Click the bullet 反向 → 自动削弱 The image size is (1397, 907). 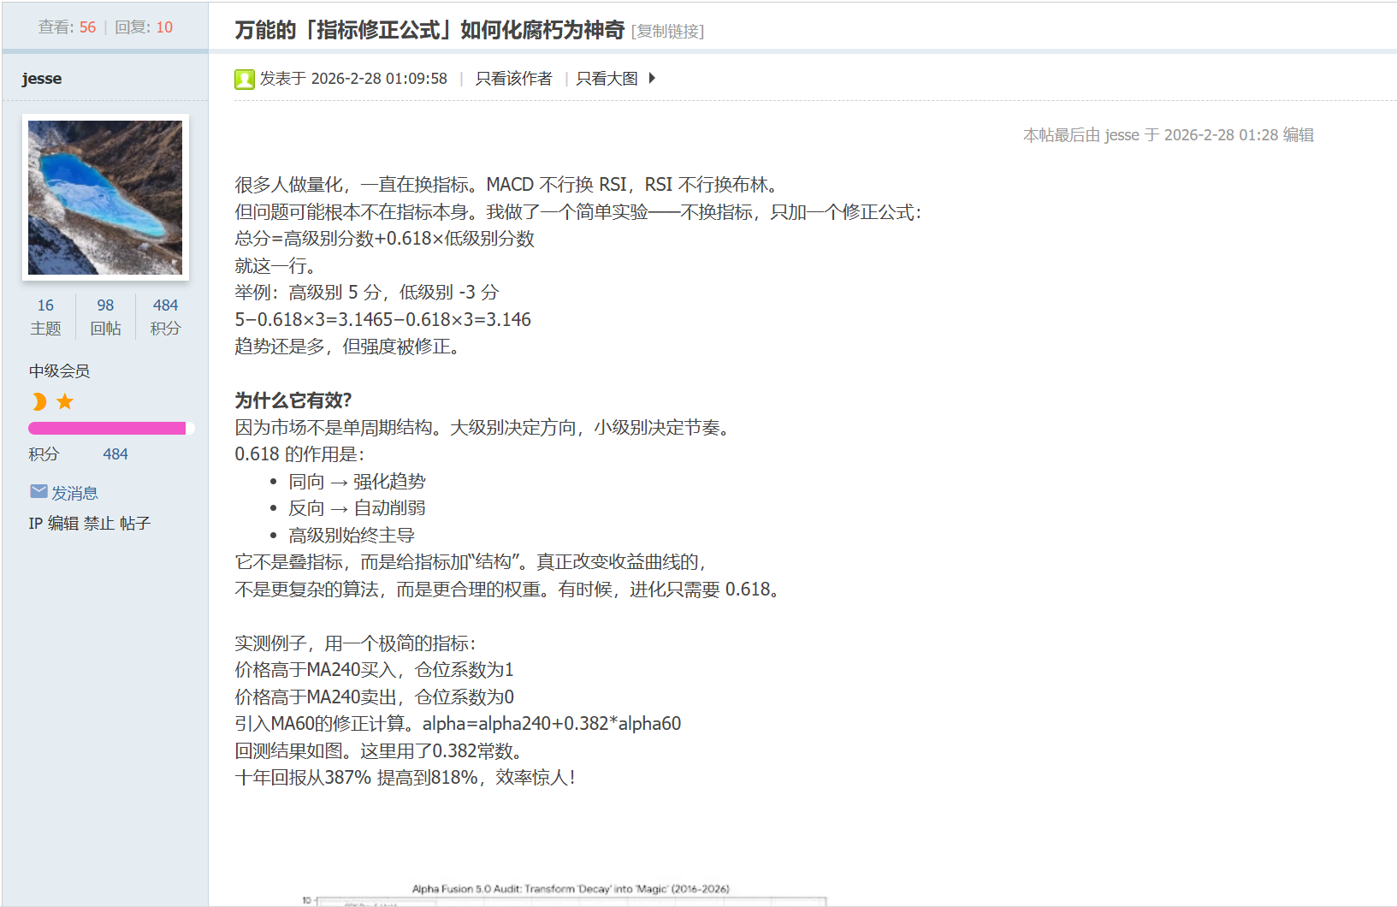pos(357,508)
